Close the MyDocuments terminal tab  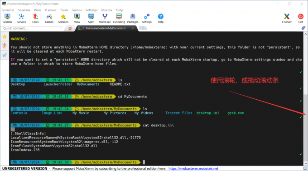click(x=133, y=28)
